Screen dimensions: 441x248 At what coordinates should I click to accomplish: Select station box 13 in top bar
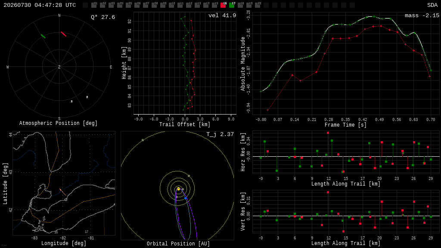(197, 5)
